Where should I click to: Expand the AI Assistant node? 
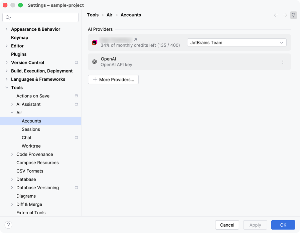pyautogui.click(x=12, y=104)
